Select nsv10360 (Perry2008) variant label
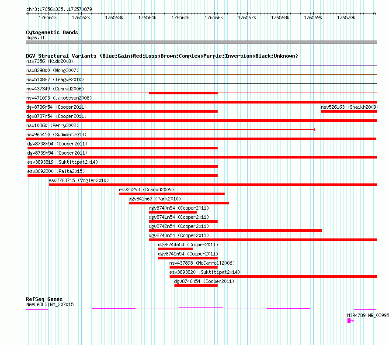389x345 pixels. (x=52, y=125)
